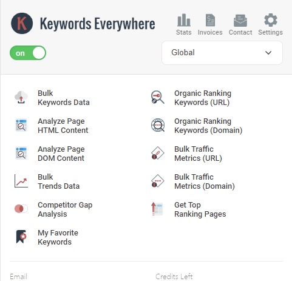Click the Analyze Page DOM Content icon

21,153
